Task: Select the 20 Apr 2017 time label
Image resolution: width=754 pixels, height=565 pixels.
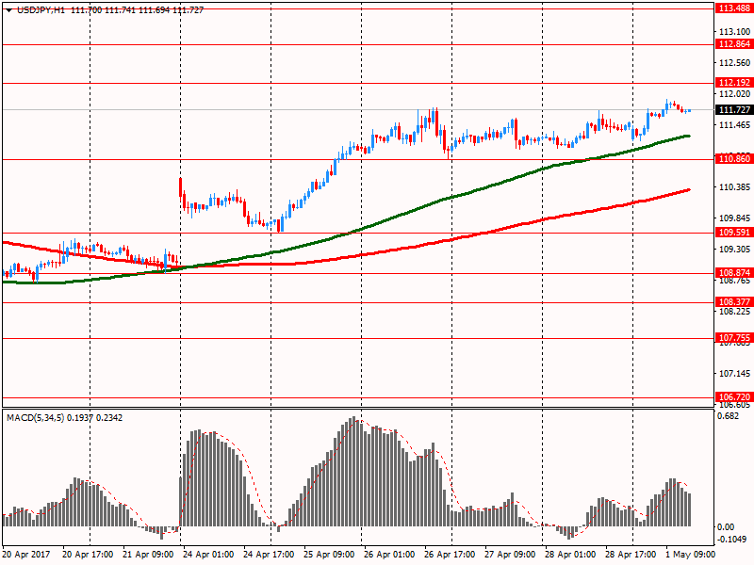Action: click(x=26, y=555)
